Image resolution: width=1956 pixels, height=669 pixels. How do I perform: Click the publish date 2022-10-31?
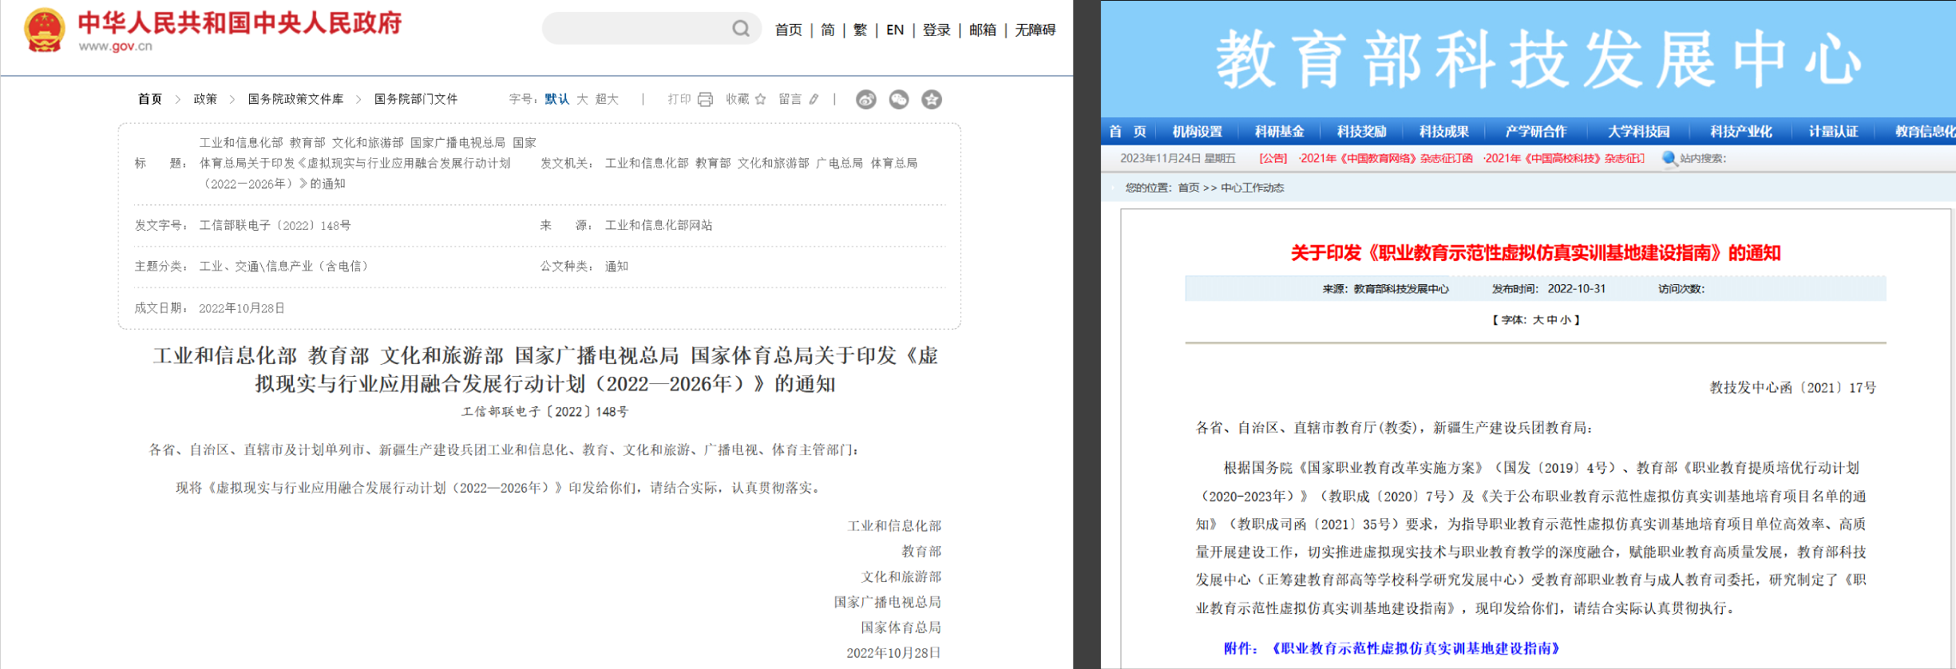(x=1577, y=288)
